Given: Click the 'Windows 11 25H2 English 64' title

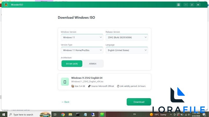Looking at the screenshot, I should coord(87,78).
